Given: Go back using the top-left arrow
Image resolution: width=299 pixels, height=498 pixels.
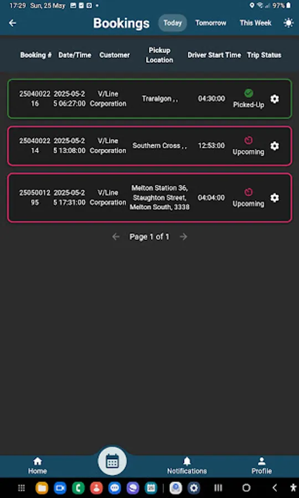Looking at the screenshot, I should click(x=12, y=23).
